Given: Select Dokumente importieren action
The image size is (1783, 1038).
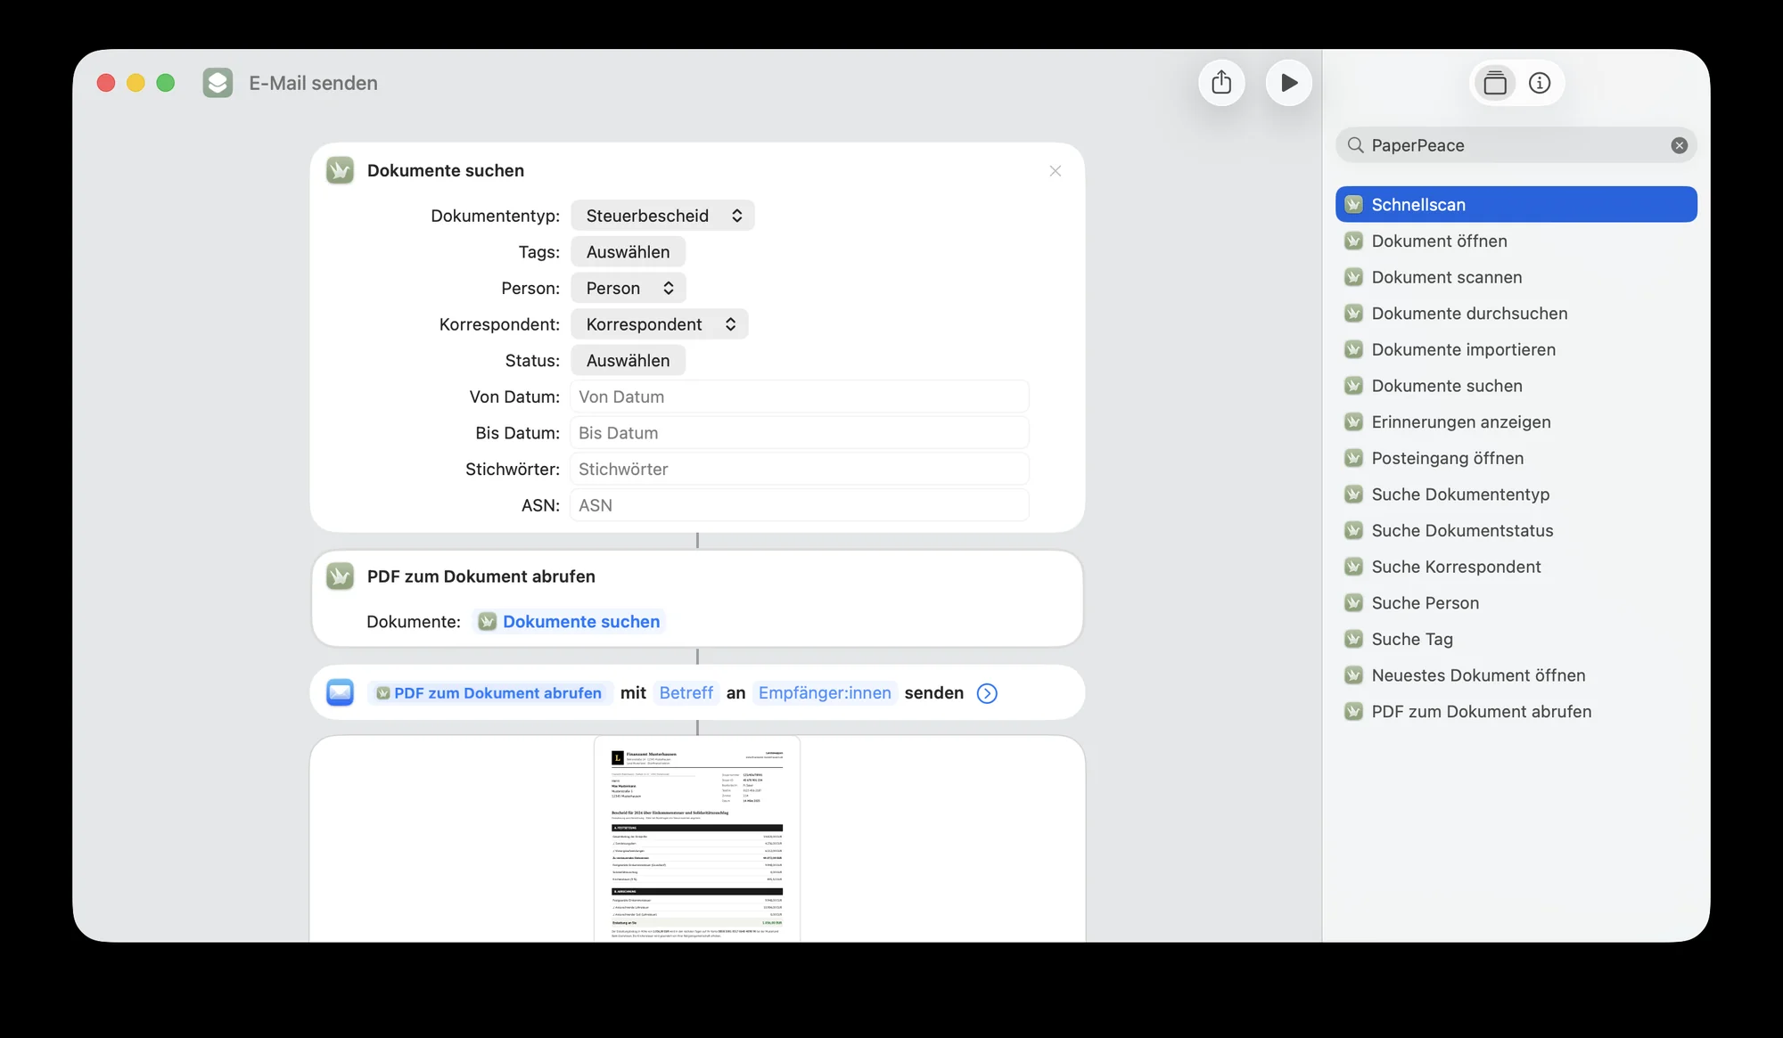Looking at the screenshot, I should tap(1516, 349).
